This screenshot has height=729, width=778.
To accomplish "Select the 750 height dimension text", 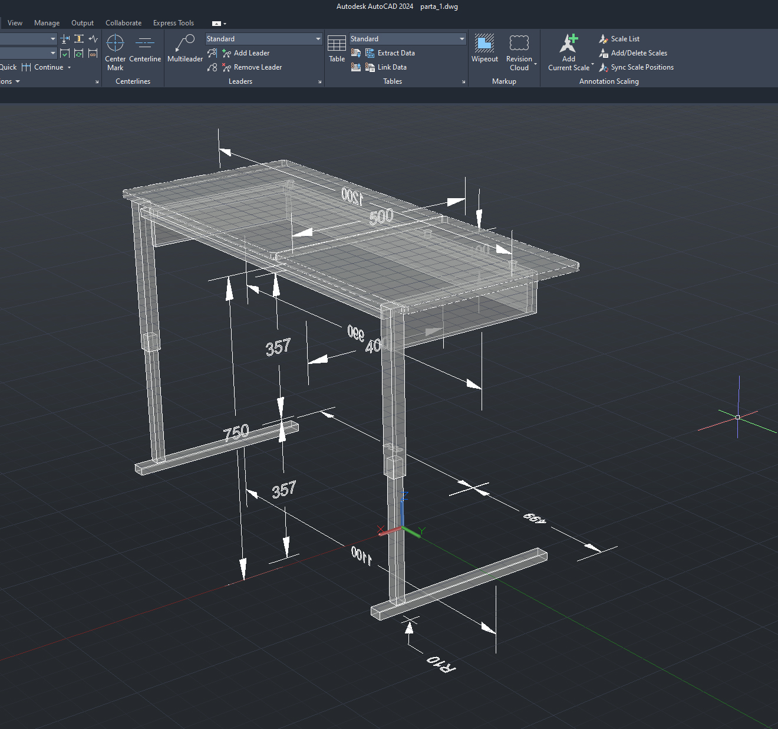I will 236,433.
